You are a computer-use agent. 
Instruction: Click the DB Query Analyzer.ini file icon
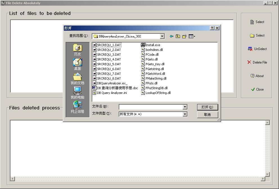[x=94, y=93]
